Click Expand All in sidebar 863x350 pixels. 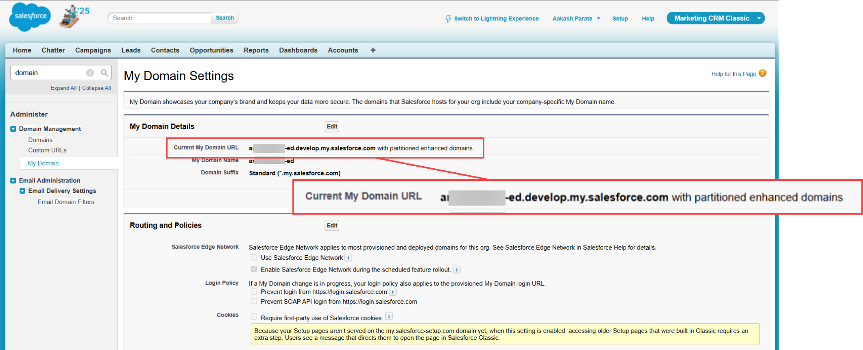point(63,88)
